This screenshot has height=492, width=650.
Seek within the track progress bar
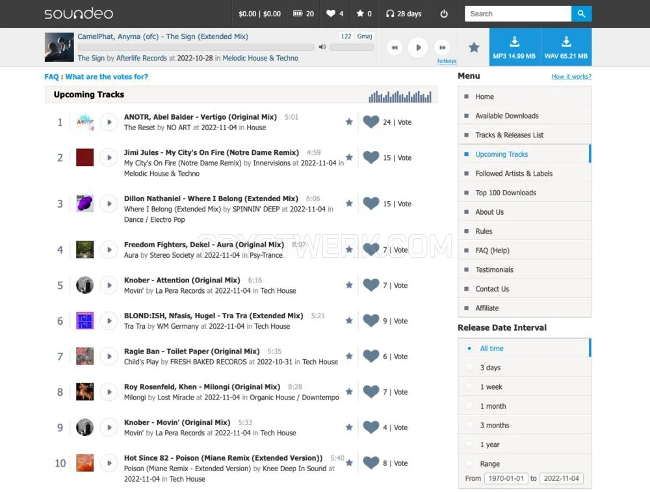tap(196, 47)
